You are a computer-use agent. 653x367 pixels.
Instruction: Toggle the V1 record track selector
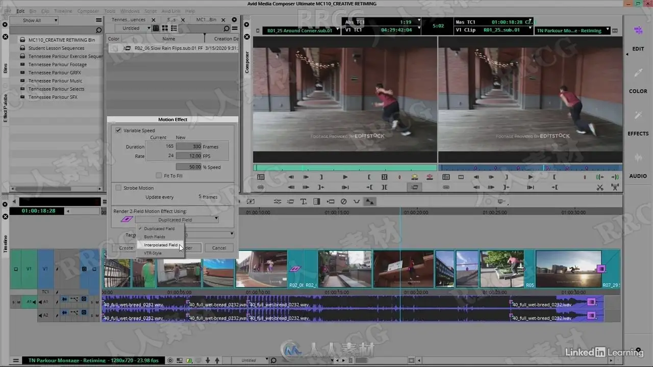(x=45, y=269)
